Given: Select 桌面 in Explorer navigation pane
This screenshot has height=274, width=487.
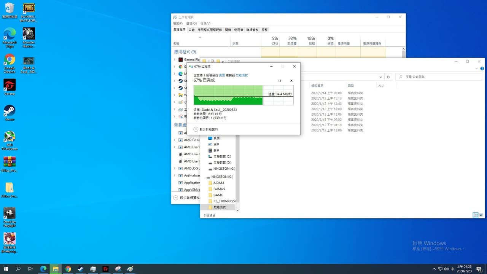Looking at the screenshot, I should tap(216, 138).
